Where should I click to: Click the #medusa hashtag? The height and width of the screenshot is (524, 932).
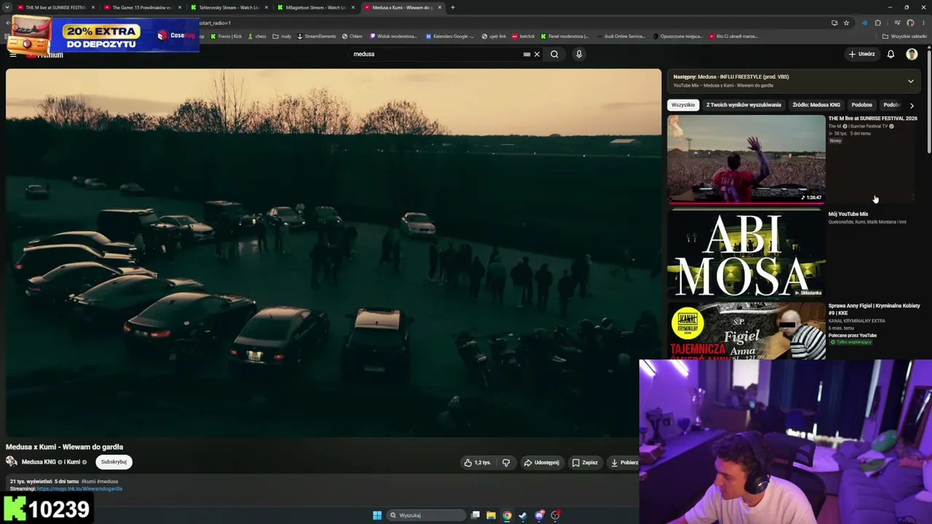pos(108,481)
